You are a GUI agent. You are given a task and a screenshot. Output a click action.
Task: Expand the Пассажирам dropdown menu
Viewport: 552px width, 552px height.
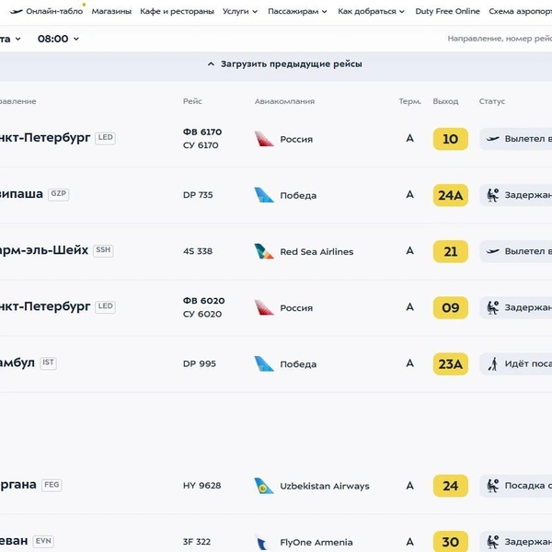[297, 12]
